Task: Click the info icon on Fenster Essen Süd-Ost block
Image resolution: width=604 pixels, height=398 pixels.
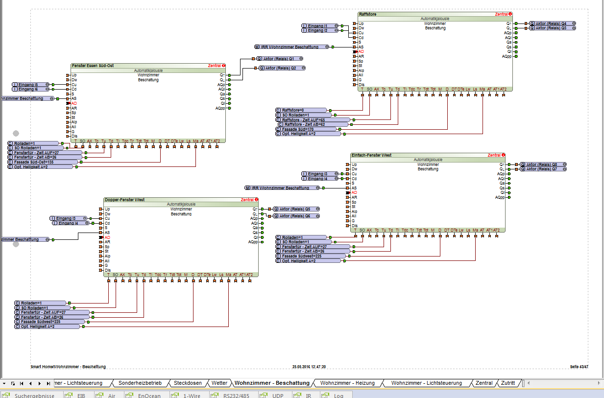Action: [223, 66]
